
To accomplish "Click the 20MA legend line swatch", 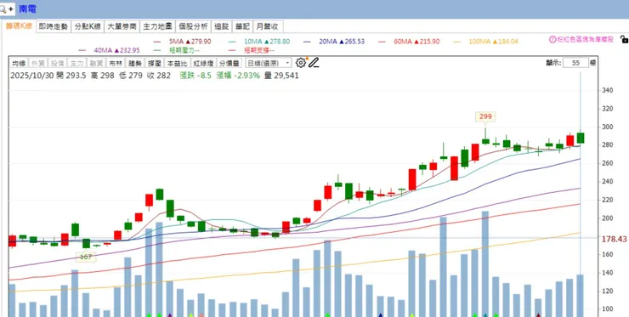I will 307,42.
